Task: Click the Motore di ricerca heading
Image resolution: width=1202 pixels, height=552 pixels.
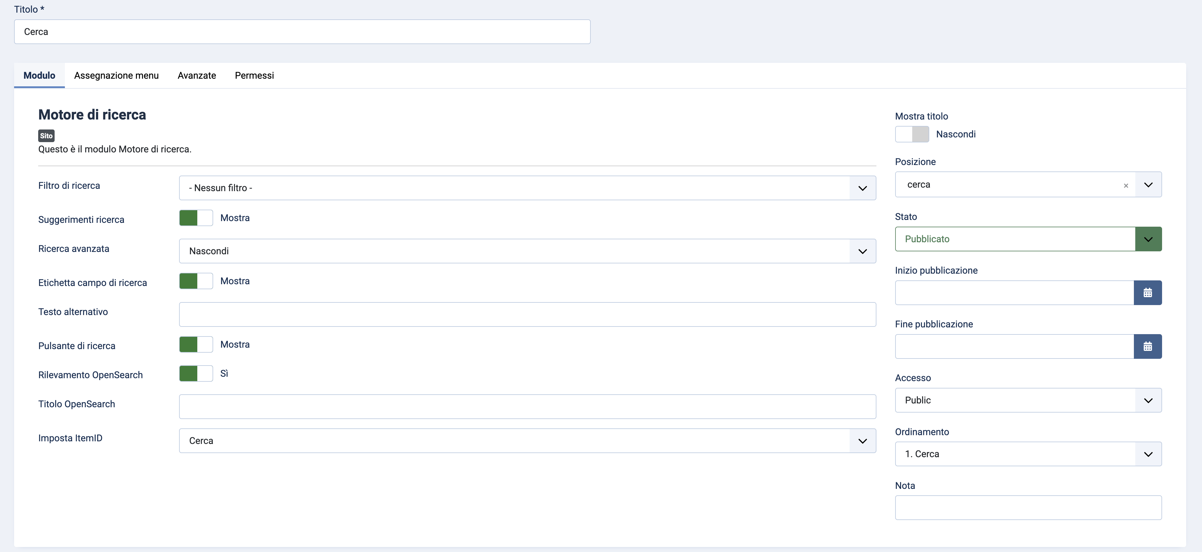Action: click(92, 114)
